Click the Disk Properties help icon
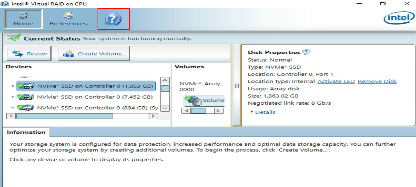 tap(306, 52)
